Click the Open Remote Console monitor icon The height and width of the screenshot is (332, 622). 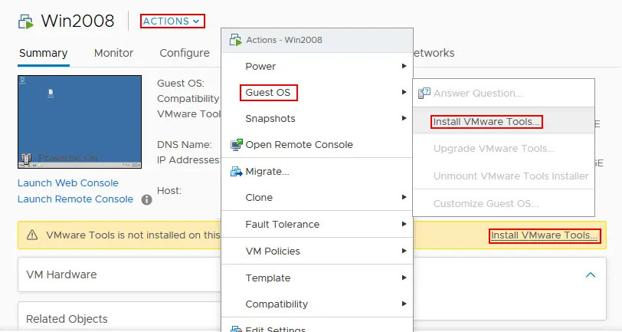[237, 145]
